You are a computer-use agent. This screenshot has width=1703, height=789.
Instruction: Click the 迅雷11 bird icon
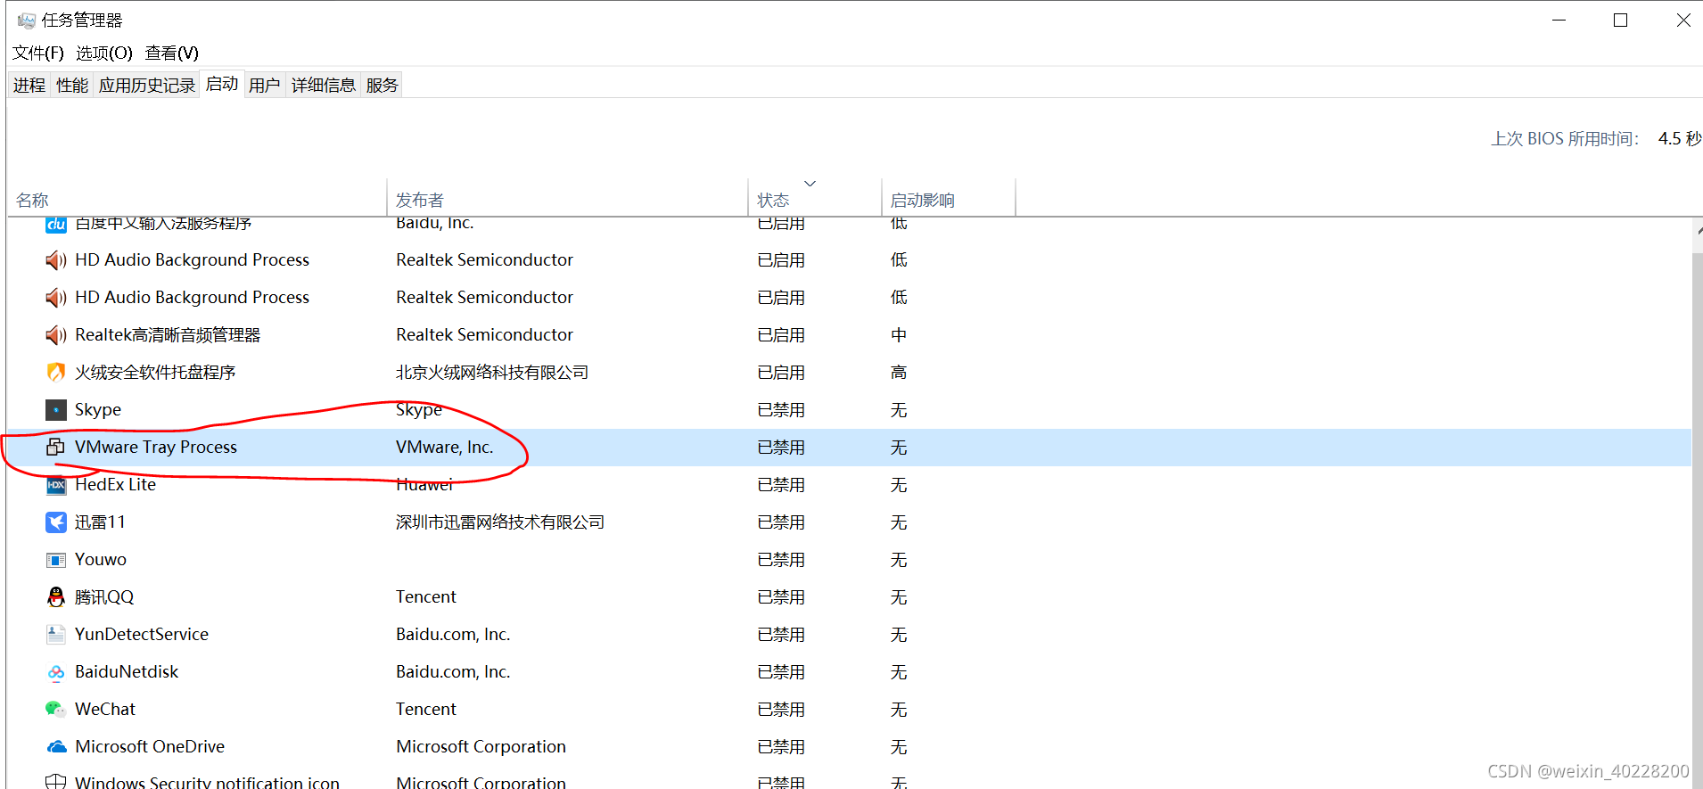click(x=56, y=522)
